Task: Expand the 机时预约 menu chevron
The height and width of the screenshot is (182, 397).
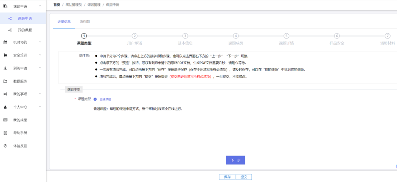Action: pos(40,42)
